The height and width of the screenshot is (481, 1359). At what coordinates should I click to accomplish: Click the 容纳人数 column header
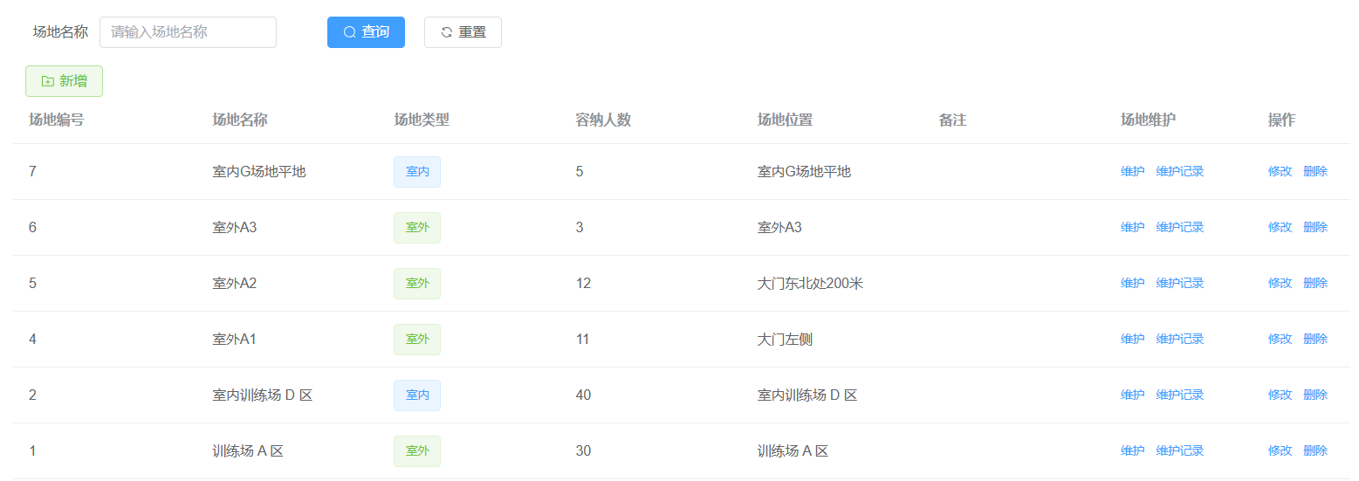click(x=603, y=120)
